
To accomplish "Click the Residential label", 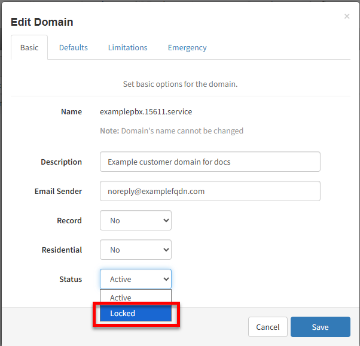I will [x=62, y=250].
